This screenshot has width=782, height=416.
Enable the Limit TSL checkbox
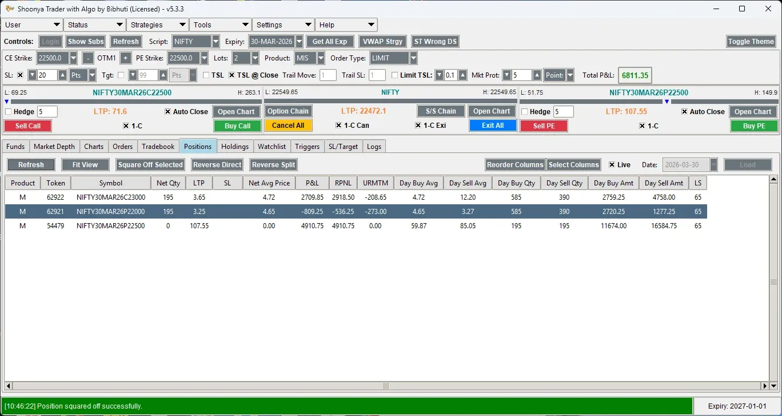pos(395,75)
